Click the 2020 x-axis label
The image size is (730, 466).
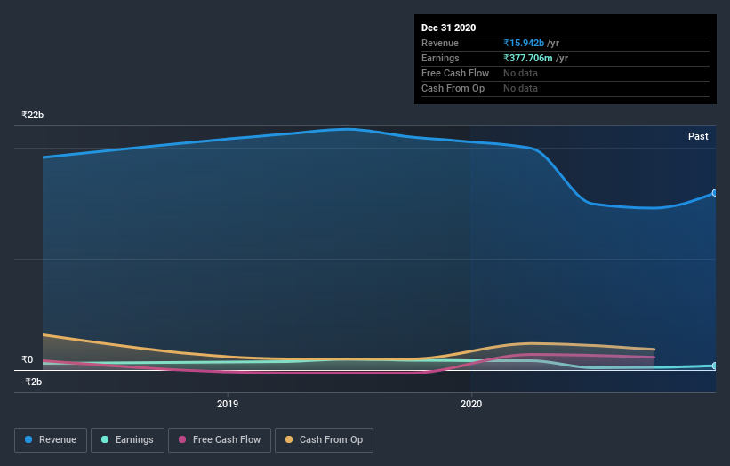(x=471, y=404)
